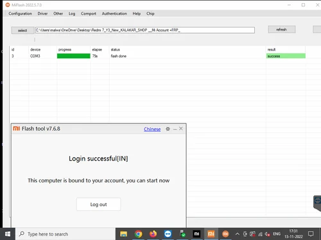The height and width of the screenshot is (240, 321).
Task: Show hidden system tray icons
Action: coord(238,234)
